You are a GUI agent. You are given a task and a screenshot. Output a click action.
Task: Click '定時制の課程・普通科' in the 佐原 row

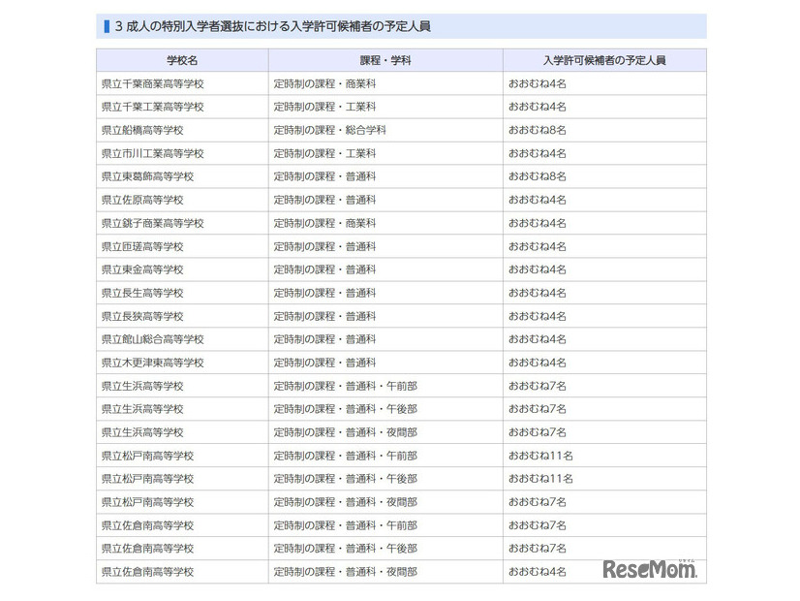point(324,200)
